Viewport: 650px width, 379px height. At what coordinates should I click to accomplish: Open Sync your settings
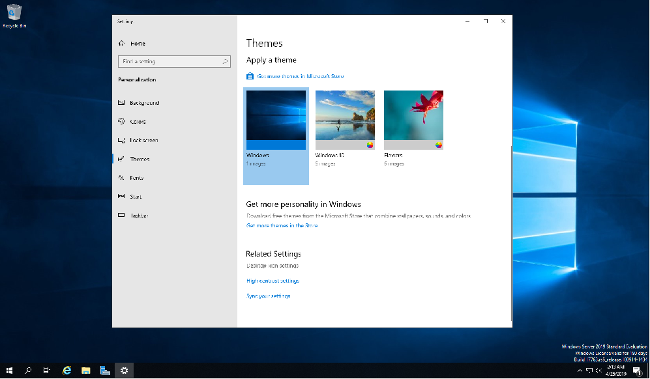(267, 295)
